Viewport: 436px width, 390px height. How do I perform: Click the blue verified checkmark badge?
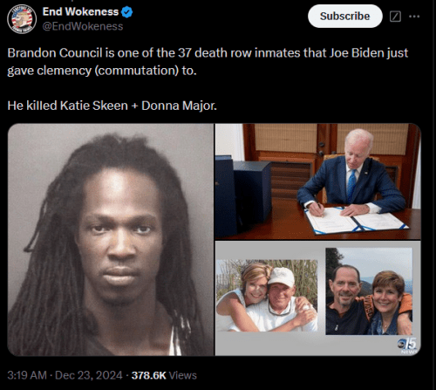coord(126,12)
